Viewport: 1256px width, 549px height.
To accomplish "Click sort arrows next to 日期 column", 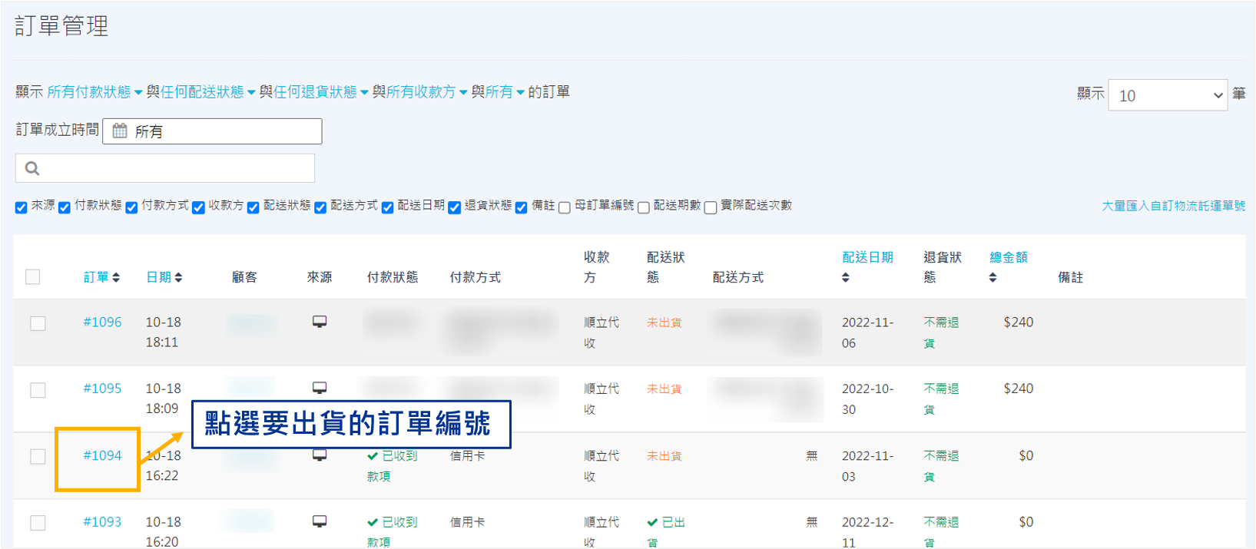I will [178, 277].
